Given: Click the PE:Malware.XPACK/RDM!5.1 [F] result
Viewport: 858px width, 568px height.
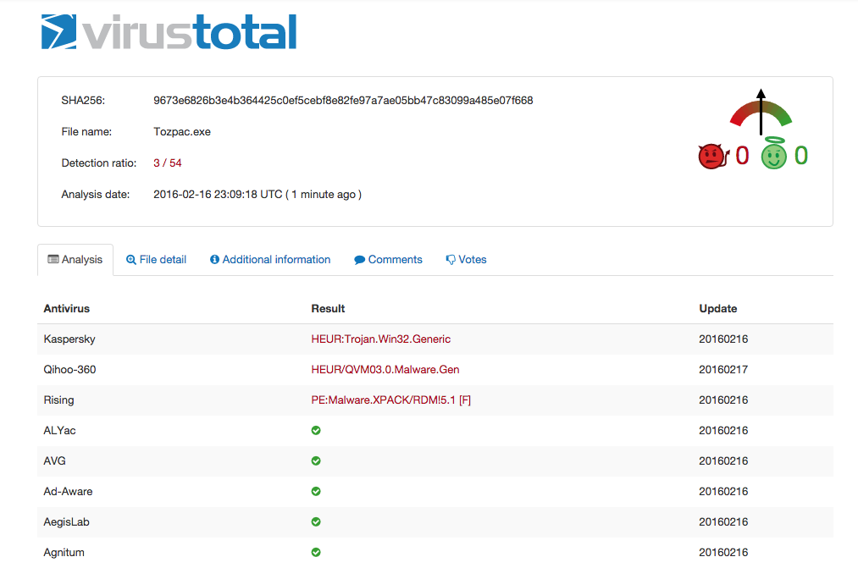Looking at the screenshot, I should [391, 400].
